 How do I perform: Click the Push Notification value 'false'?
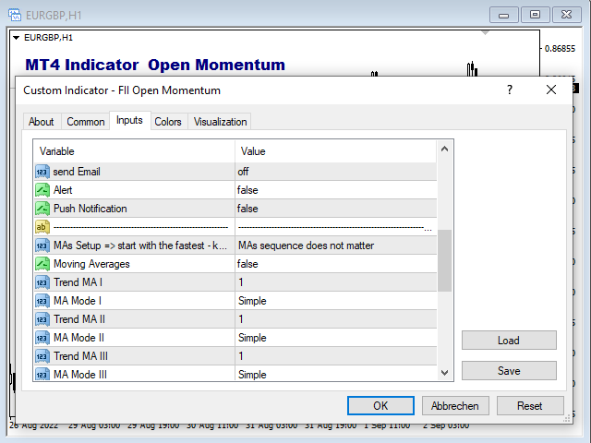pyautogui.click(x=247, y=209)
